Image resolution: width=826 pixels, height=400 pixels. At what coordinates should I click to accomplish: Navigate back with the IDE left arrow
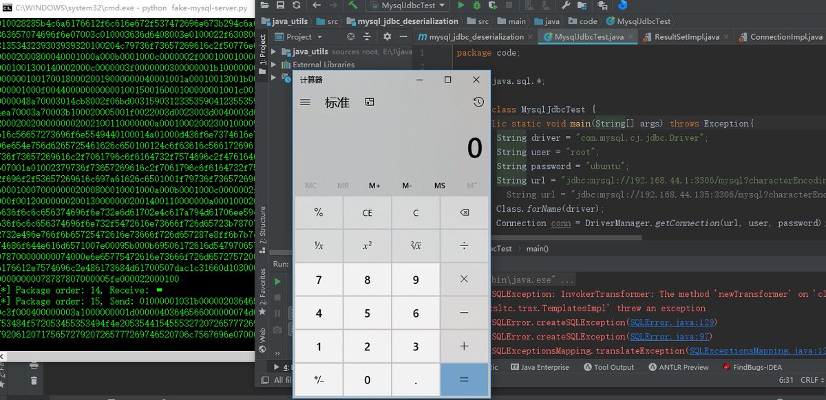(318, 5)
